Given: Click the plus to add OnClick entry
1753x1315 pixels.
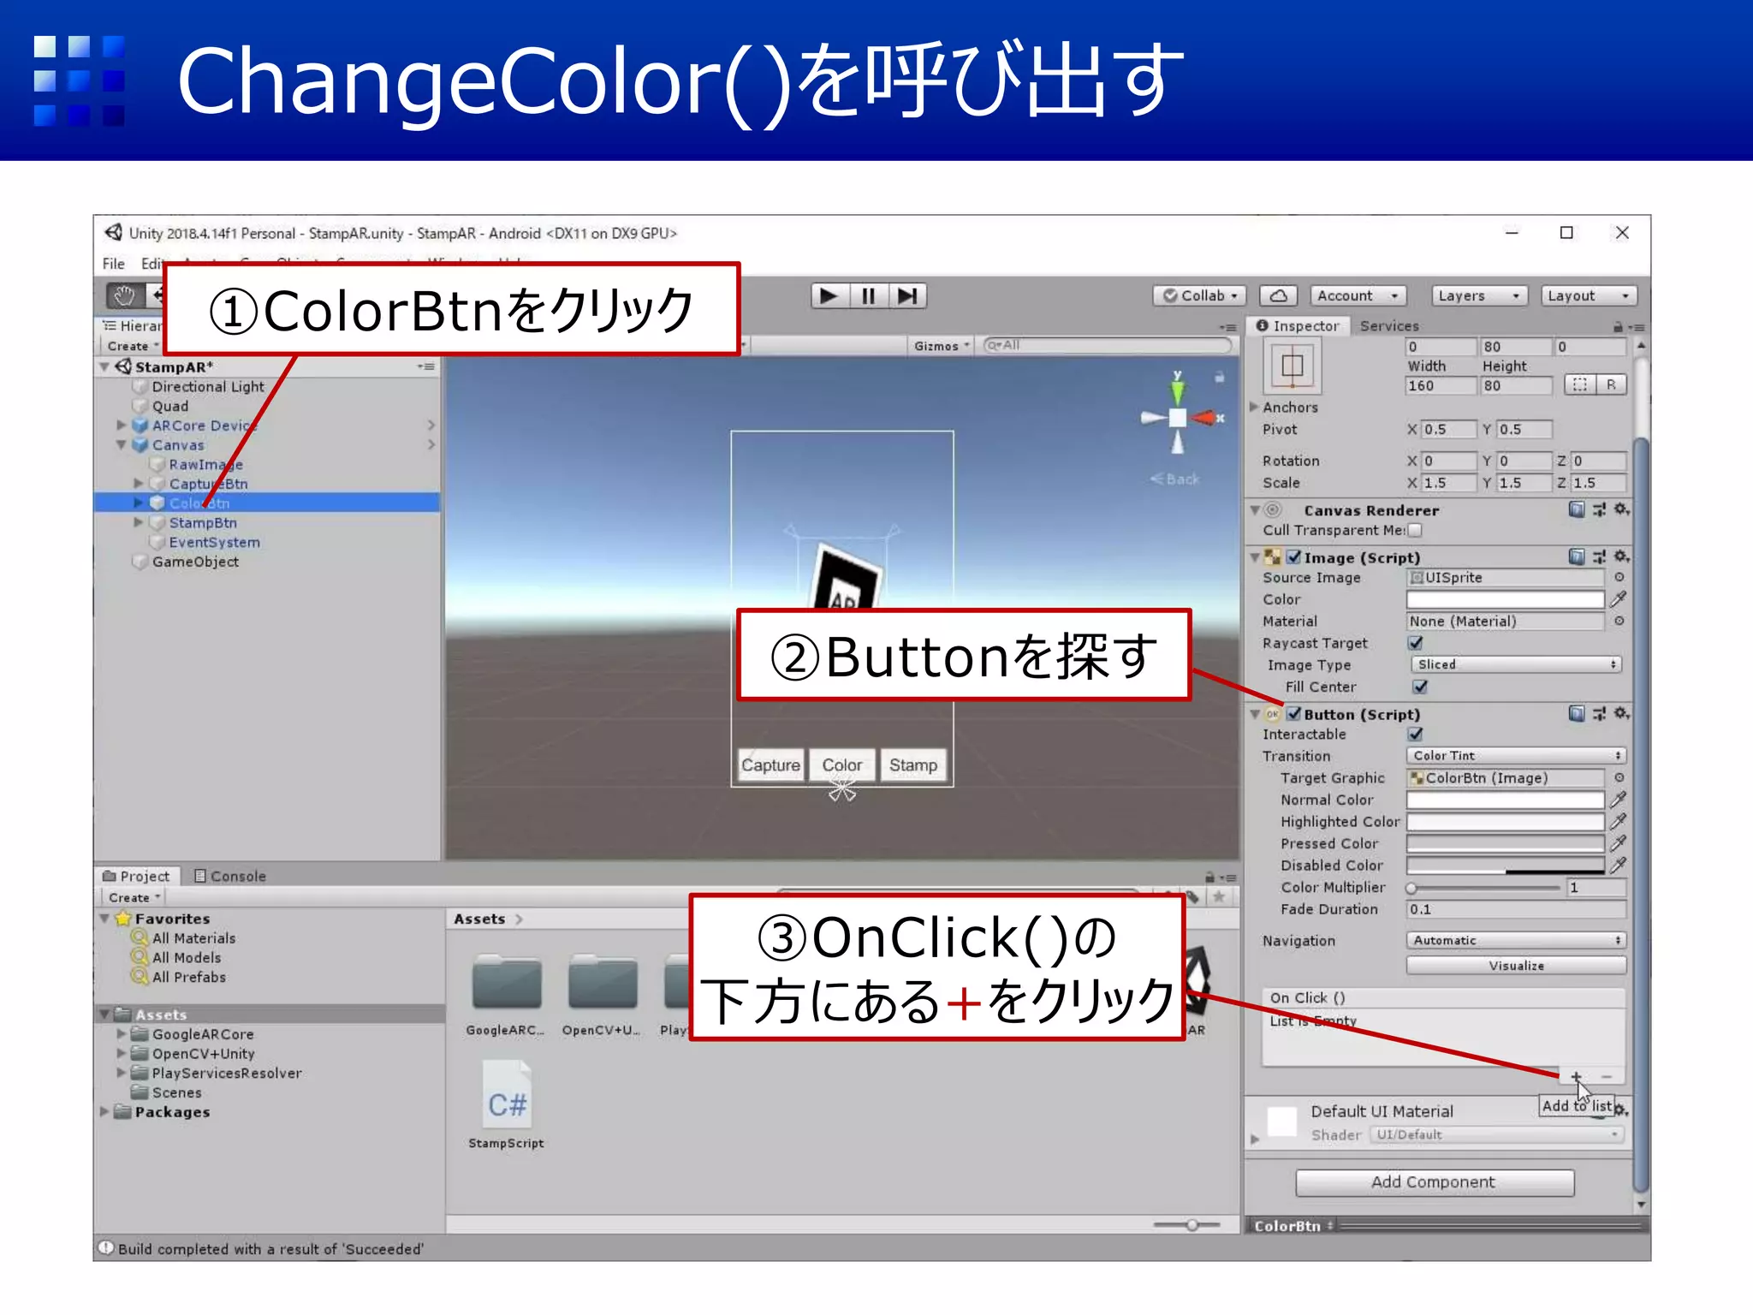Looking at the screenshot, I should pos(1576,1077).
